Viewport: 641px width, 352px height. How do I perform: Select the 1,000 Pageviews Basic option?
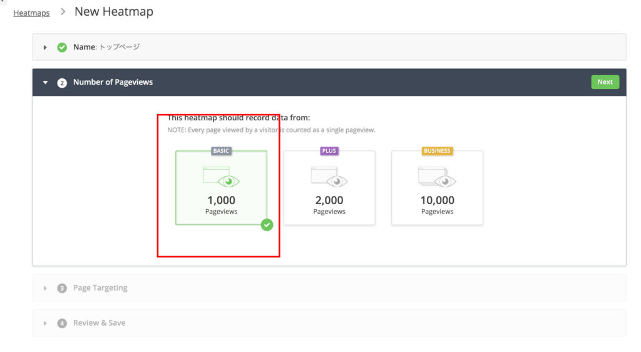point(221,188)
